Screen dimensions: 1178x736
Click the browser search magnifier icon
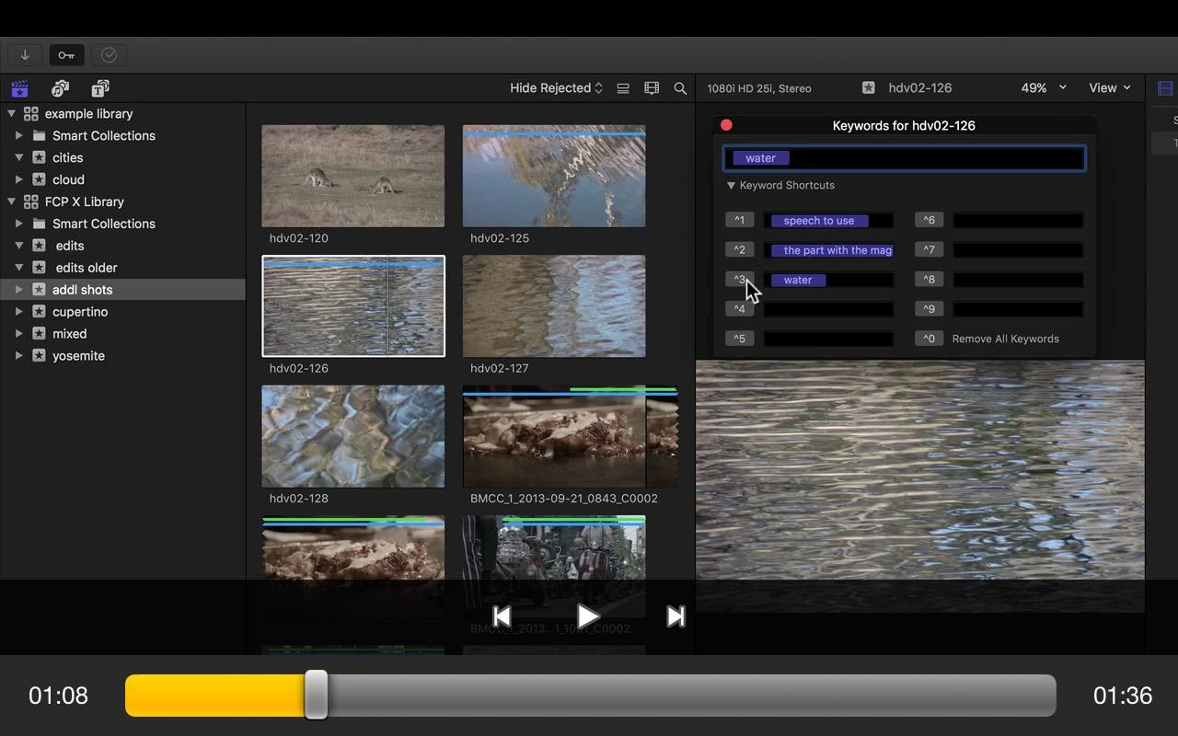(x=680, y=88)
